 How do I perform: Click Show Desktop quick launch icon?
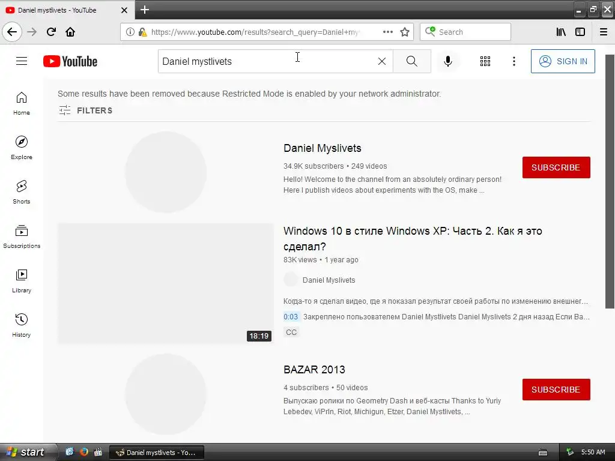coord(70,452)
